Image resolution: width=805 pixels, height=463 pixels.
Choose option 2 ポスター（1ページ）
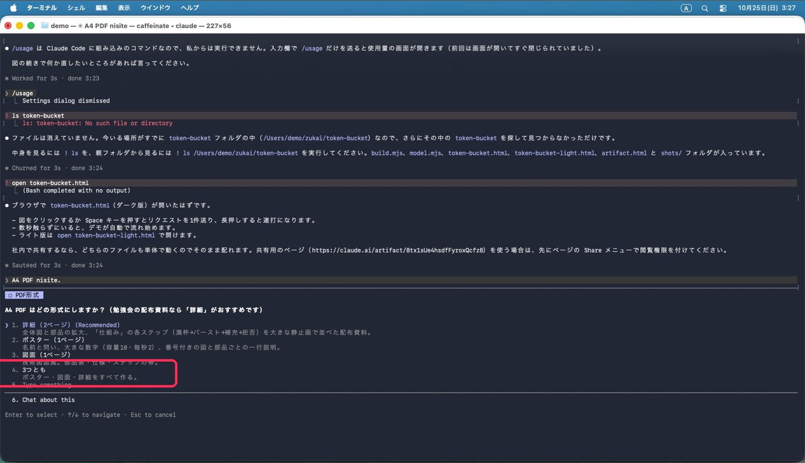48,340
